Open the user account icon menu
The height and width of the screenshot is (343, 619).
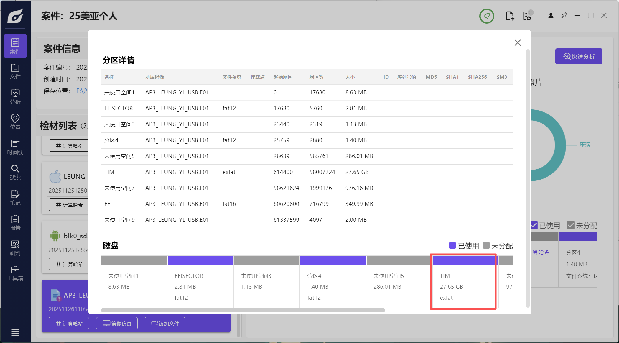point(551,16)
